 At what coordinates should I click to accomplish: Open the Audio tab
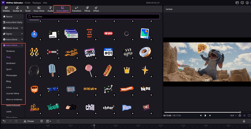click(x=50, y=9)
